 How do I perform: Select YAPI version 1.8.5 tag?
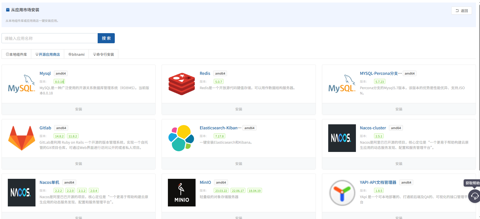pyautogui.click(x=379, y=191)
